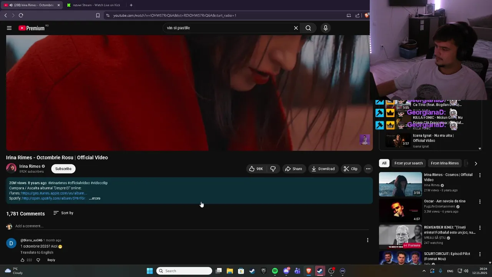Open the in-video channel watermark icon
This screenshot has width=492, height=277.
tap(364, 139)
